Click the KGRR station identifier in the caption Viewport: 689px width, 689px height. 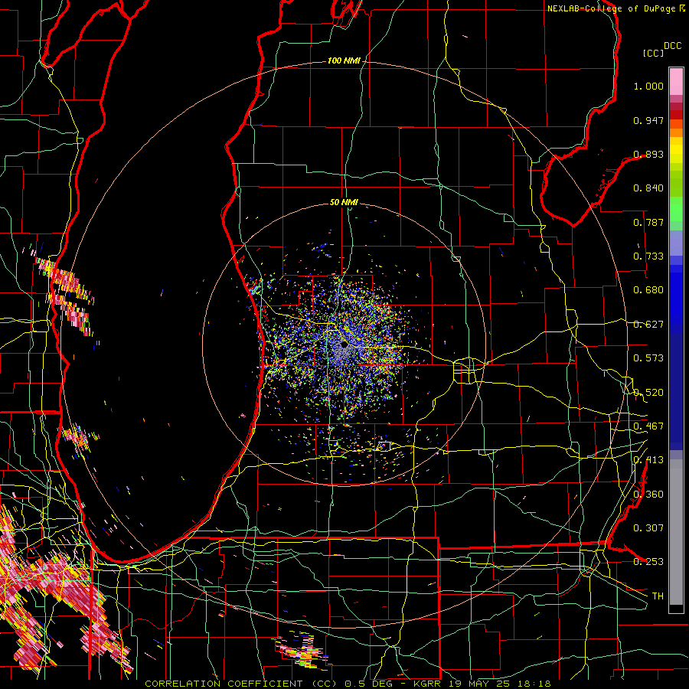pos(426,684)
